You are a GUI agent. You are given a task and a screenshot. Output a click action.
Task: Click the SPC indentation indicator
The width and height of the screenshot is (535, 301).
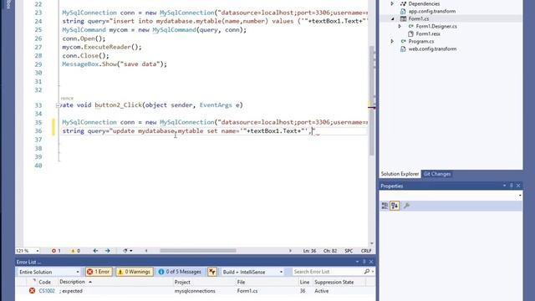(x=349, y=251)
